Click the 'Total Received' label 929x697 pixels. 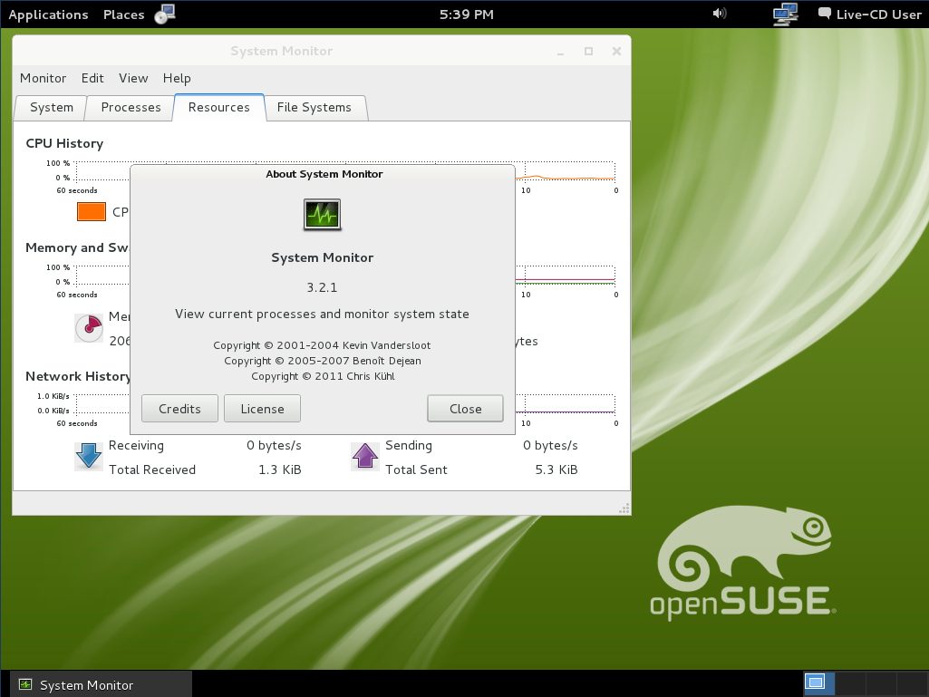point(152,470)
